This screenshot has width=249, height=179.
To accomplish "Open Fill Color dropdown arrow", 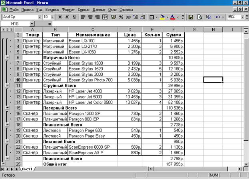I will [x=167, y=17].
